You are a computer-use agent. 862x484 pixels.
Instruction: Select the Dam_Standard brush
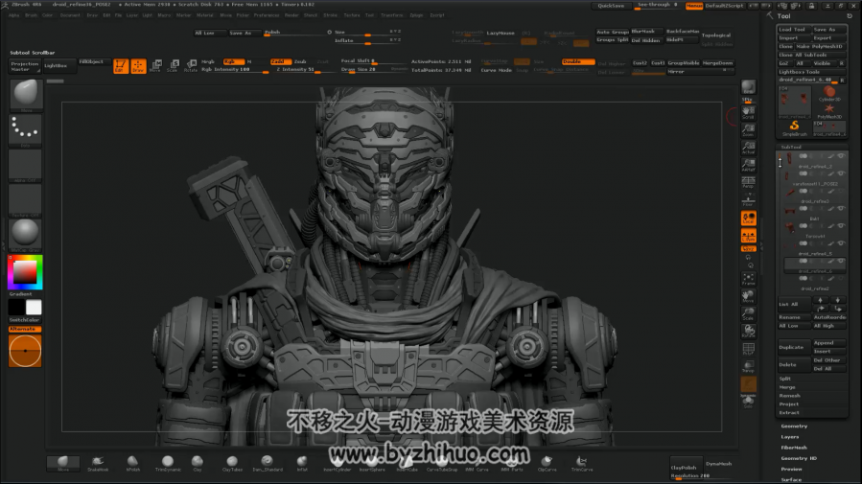point(268,463)
